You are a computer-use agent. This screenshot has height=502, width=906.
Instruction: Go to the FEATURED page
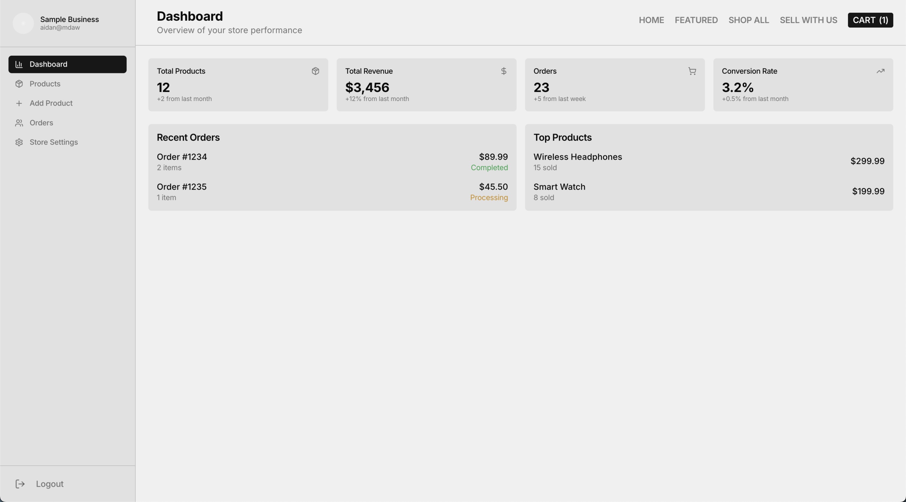(x=696, y=20)
